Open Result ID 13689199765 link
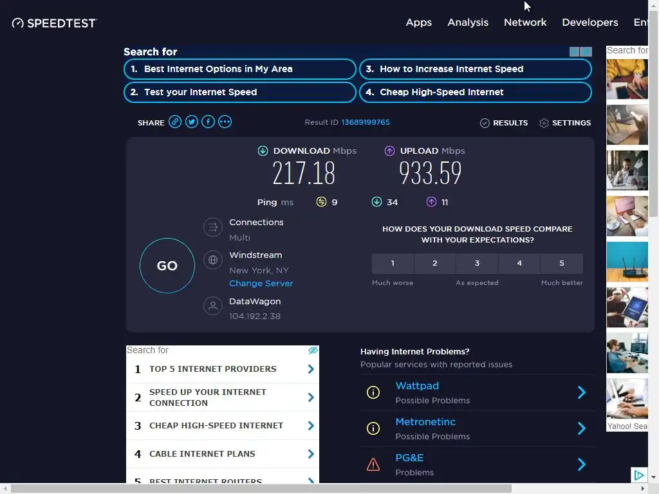This screenshot has width=659, height=494. 366,122
